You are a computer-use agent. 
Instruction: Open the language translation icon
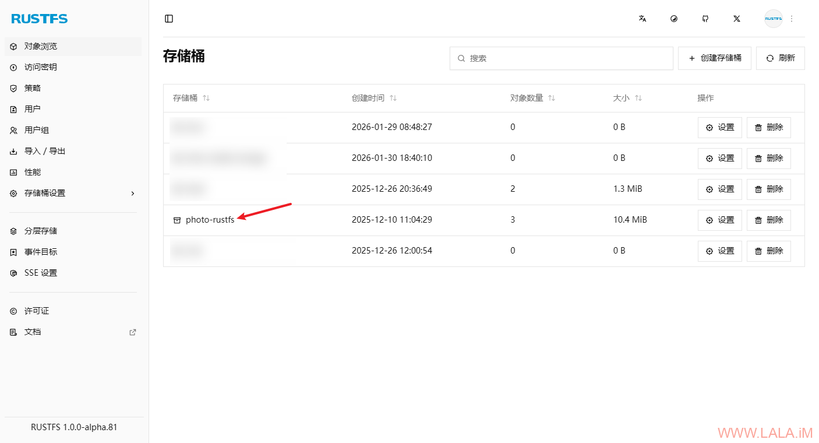(x=643, y=19)
